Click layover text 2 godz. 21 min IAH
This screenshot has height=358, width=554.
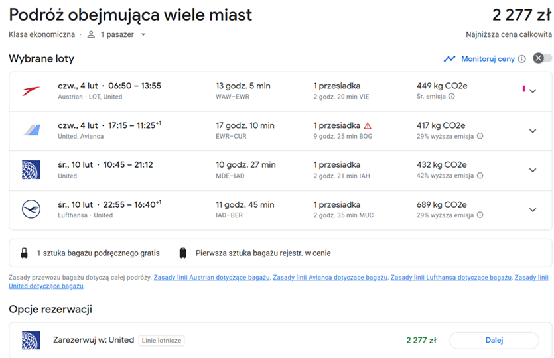pos(342,176)
